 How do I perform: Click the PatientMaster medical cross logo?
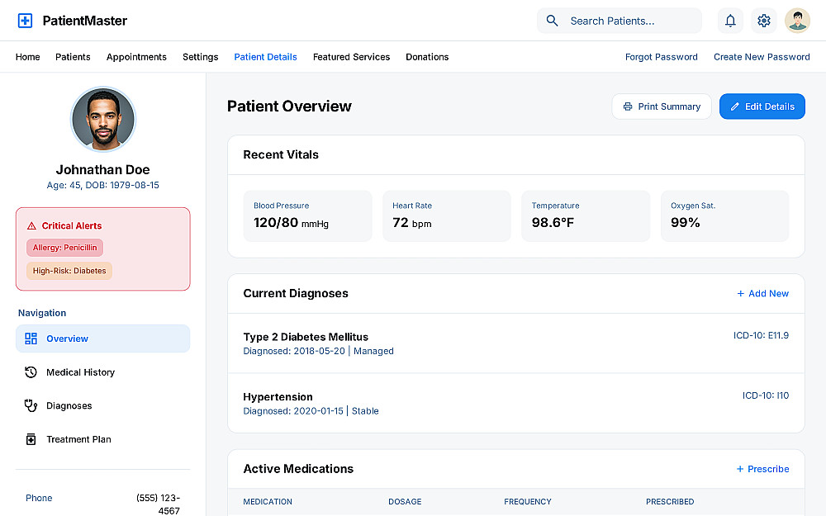coord(25,21)
